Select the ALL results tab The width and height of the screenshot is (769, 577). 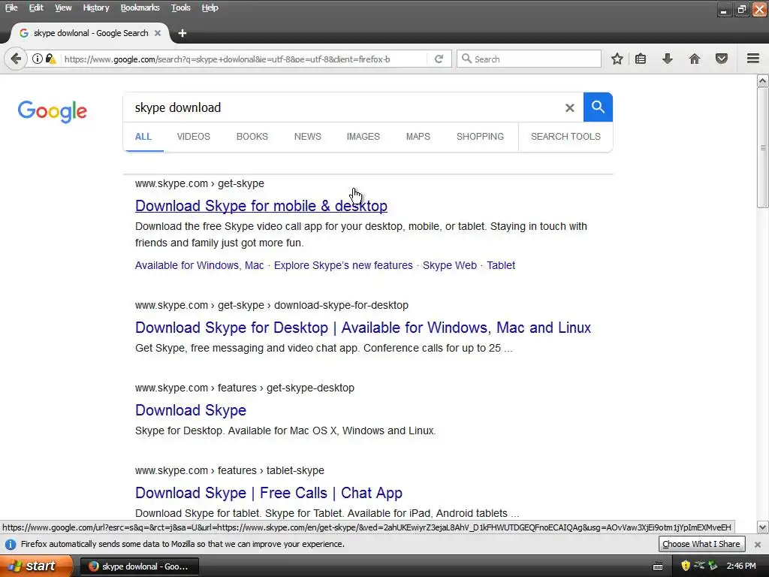pyautogui.click(x=143, y=137)
